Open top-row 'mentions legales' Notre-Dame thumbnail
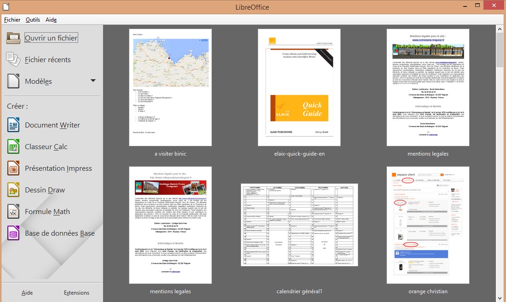Image resolution: width=506 pixels, height=302 pixels. (x=428, y=87)
